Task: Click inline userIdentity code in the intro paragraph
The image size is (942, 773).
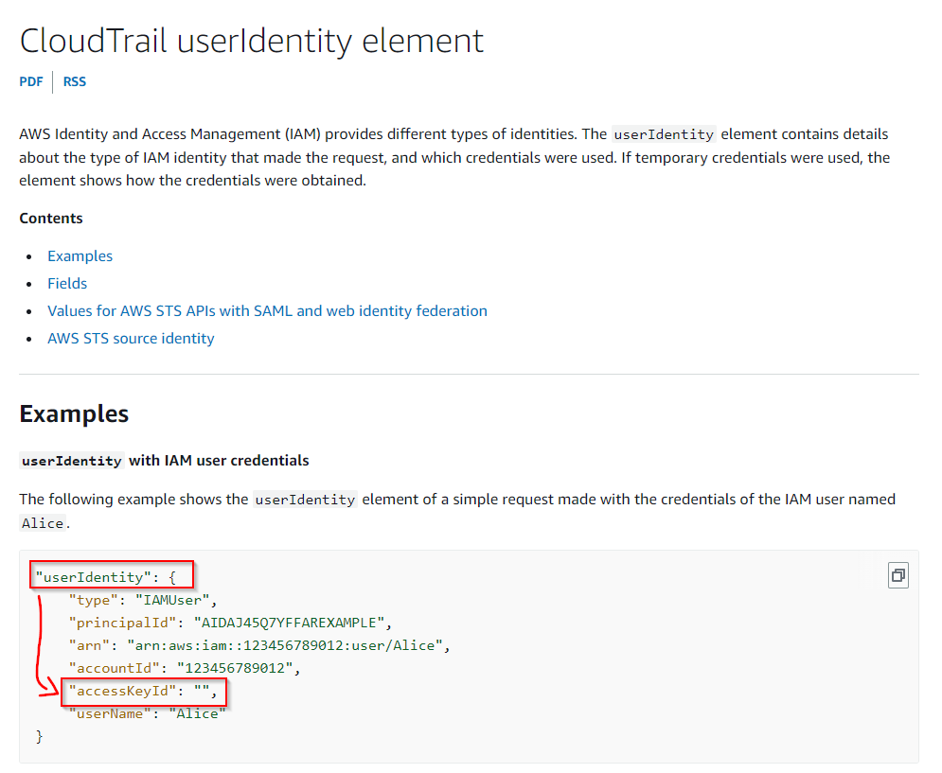Action: (x=663, y=134)
